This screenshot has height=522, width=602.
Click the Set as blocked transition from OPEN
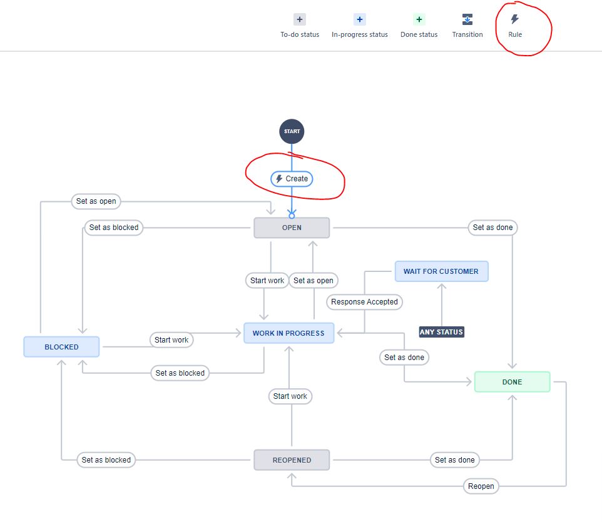click(x=113, y=228)
